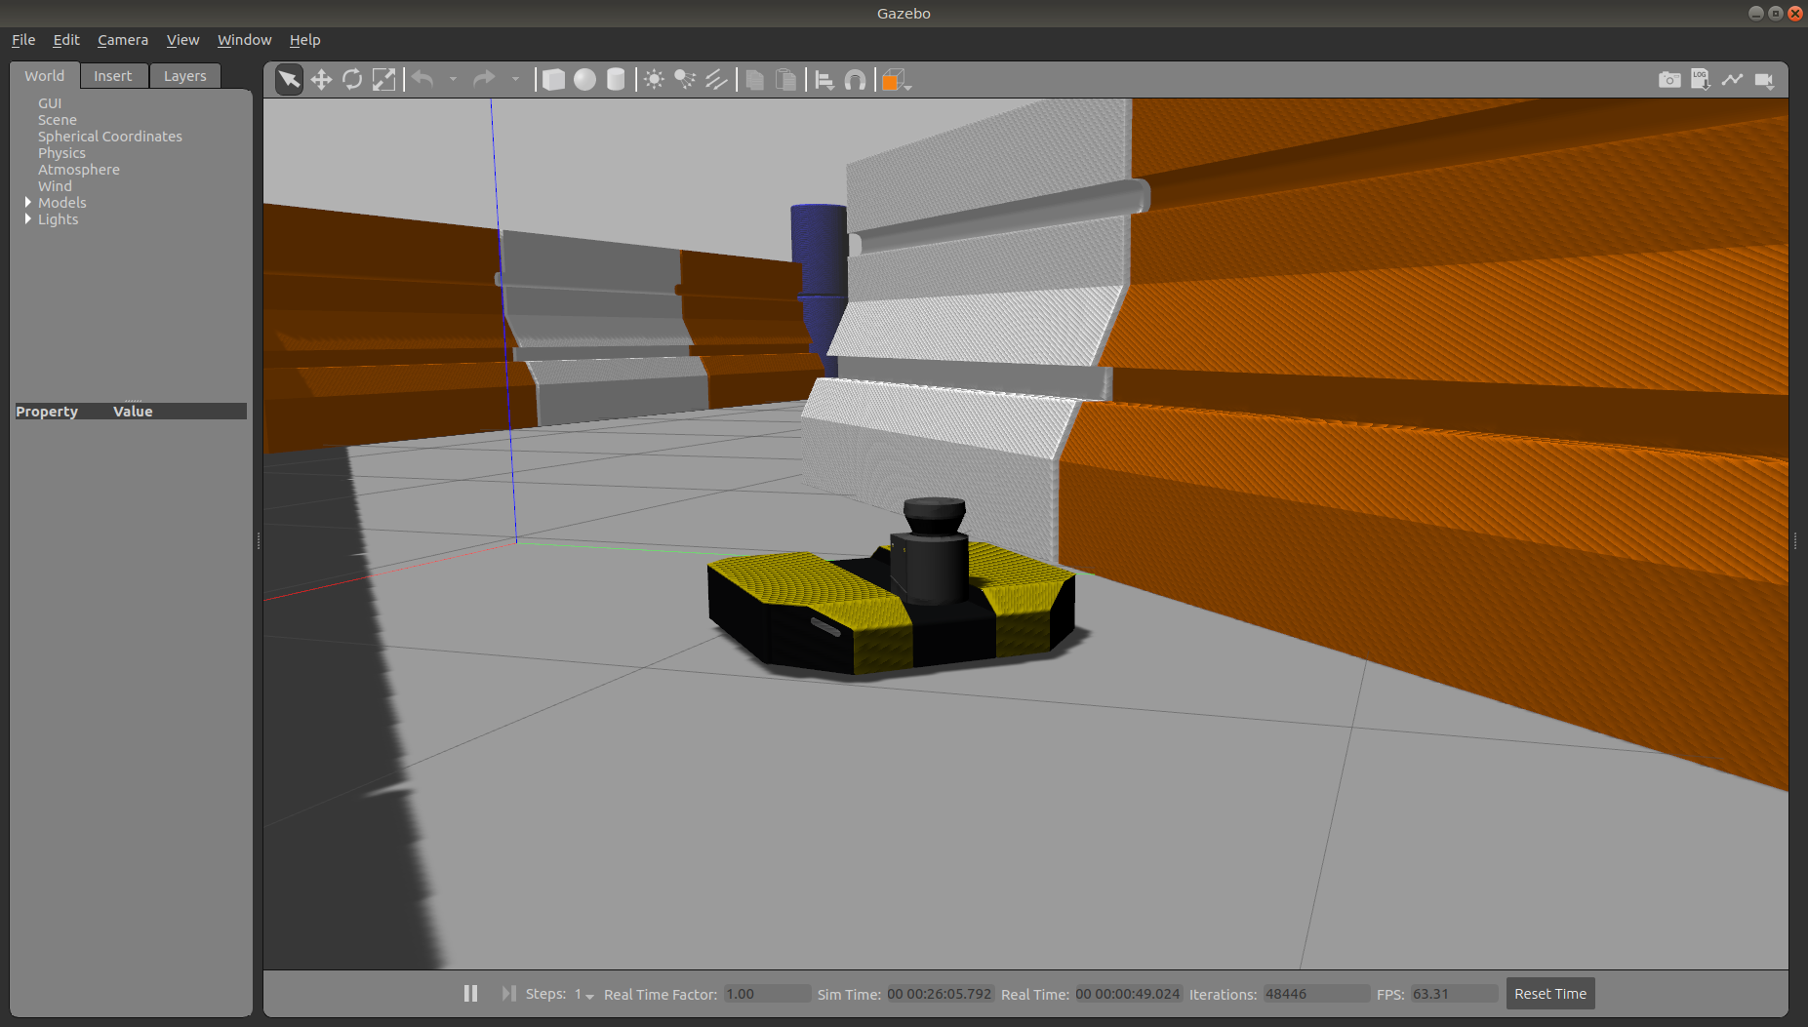Insert a sphere shape
The image size is (1808, 1027).
(x=584, y=80)
